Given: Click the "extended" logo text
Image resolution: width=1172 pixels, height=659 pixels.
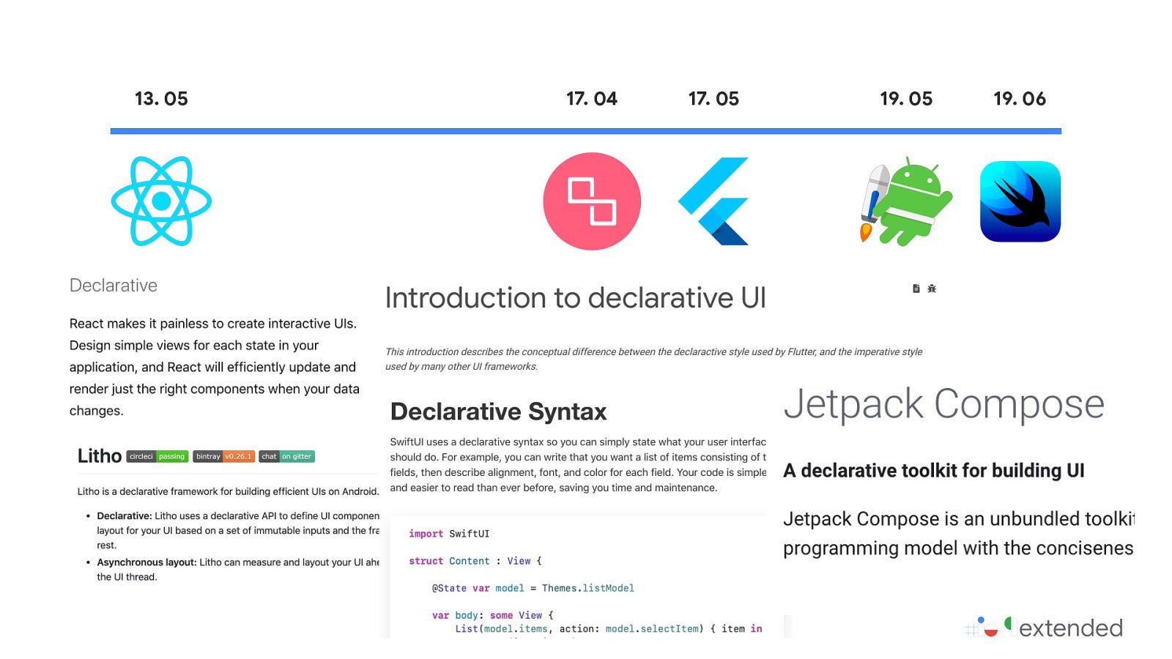Looking at the screenshot, I should click(x=1071, y=628).
